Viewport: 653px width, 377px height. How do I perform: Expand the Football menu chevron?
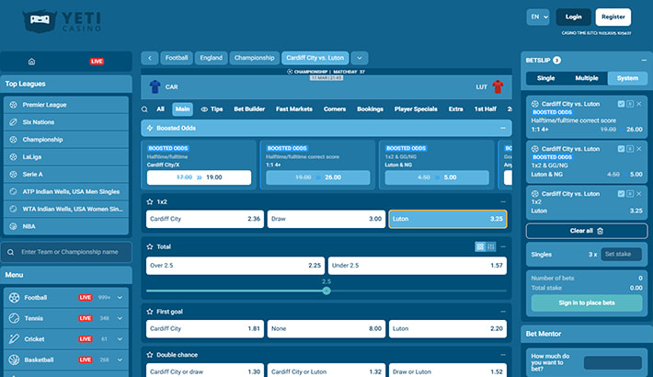[120, 297]
